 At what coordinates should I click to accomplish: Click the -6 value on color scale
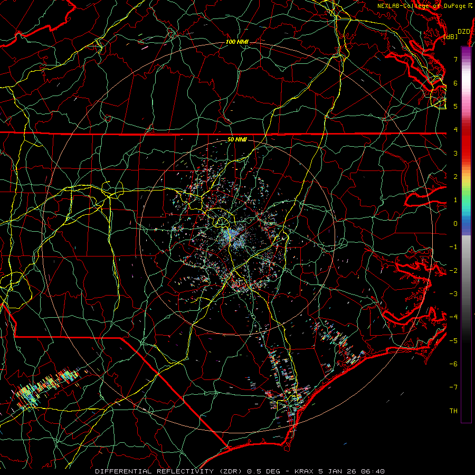point(453,364)
